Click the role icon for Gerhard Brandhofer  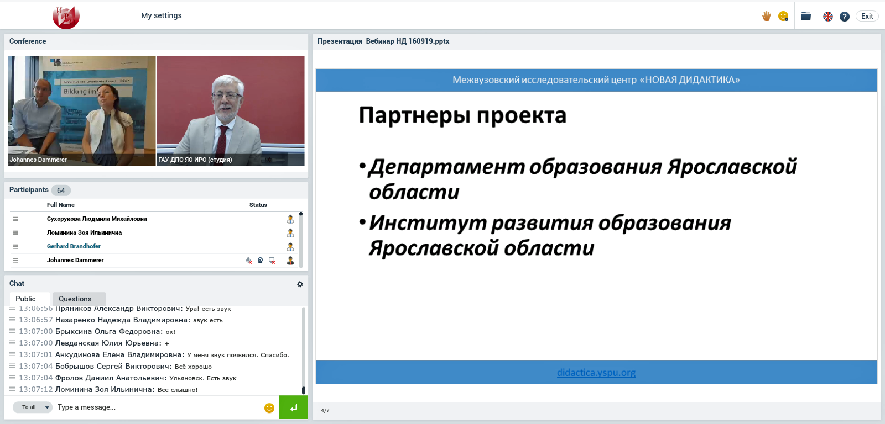(290, 247)
